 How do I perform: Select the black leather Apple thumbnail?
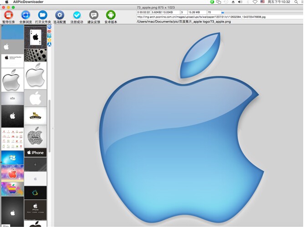coord(13,116)
